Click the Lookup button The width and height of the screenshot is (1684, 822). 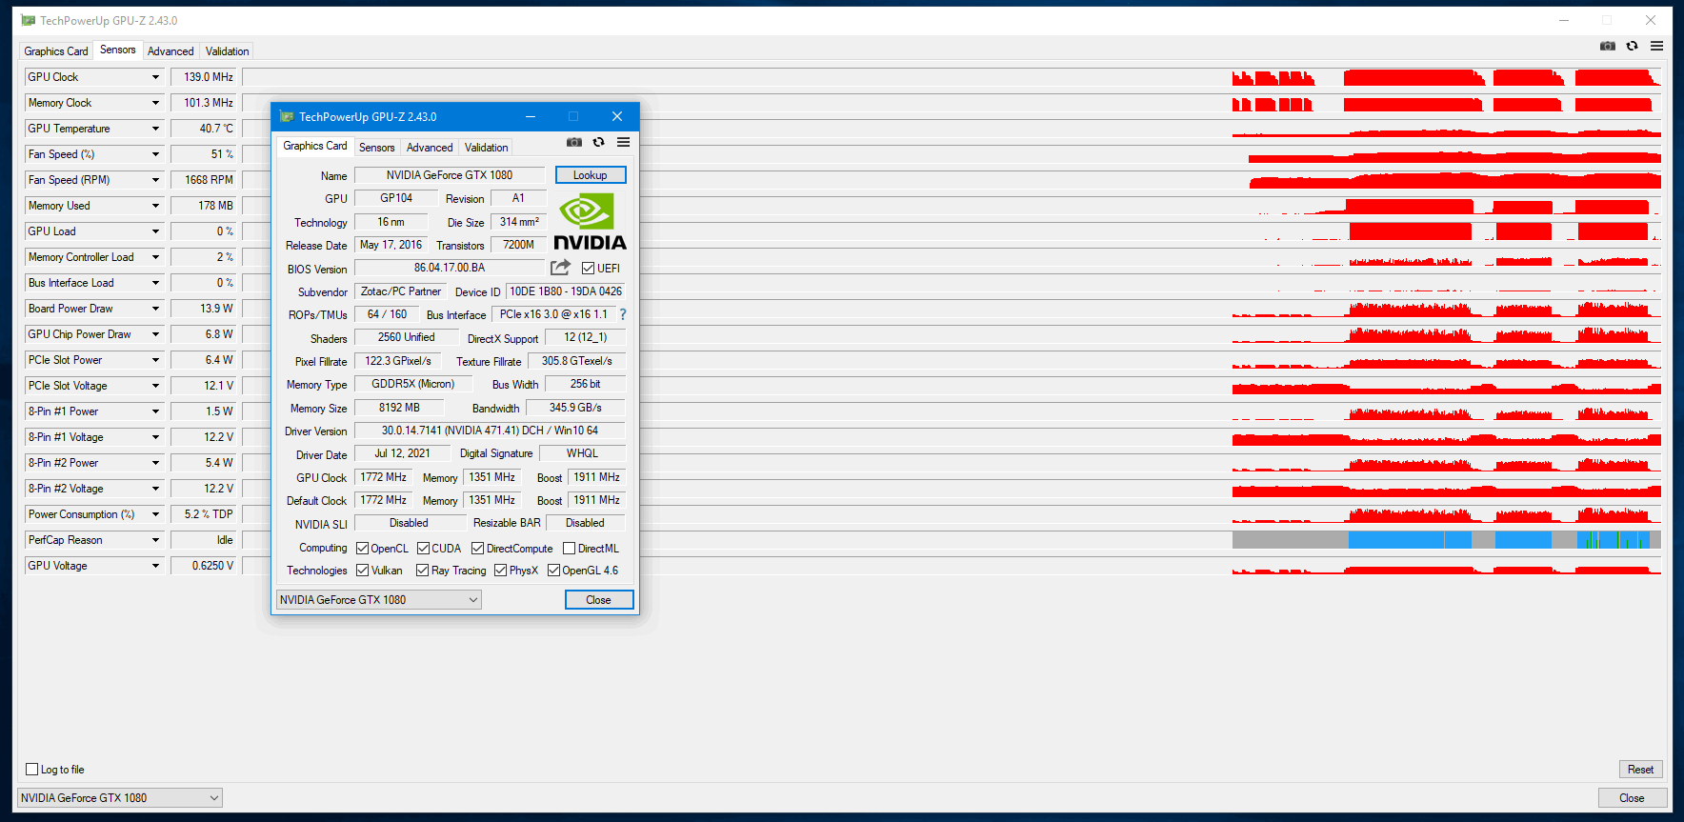(591, 175)
